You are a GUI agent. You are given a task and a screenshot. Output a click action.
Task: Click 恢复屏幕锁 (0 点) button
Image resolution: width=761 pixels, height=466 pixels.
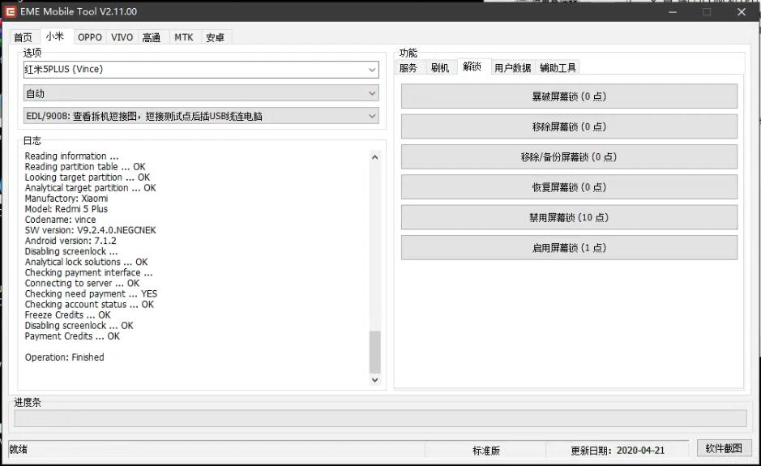coord(569,187)
